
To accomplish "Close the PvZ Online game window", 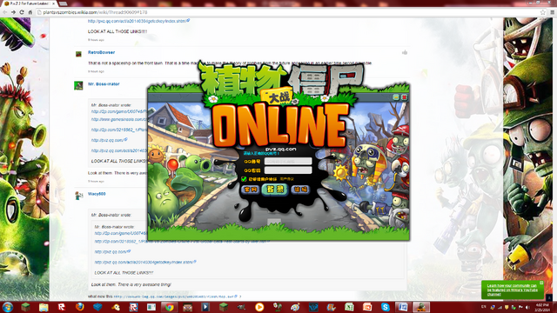I will (404, 97).
